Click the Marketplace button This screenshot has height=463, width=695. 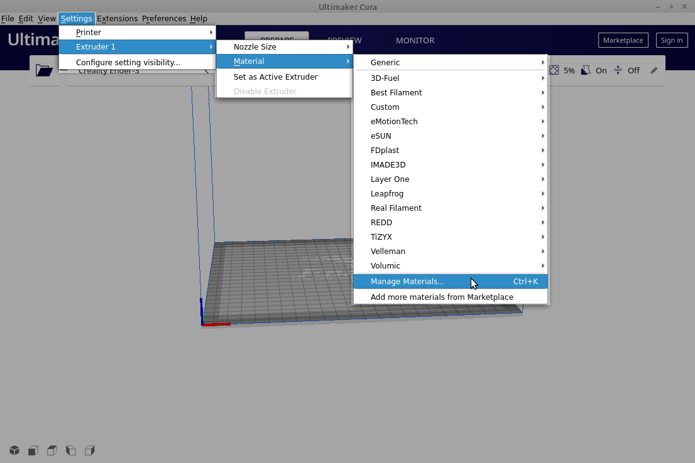click(x=623, y=40)
